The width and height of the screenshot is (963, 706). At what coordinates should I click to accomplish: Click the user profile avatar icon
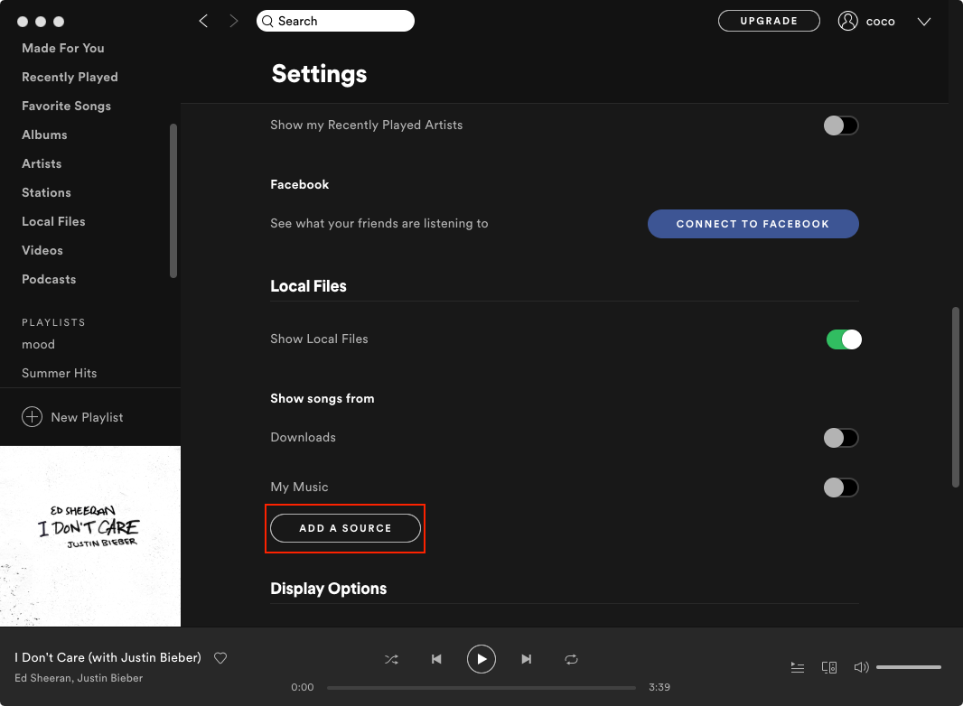847,21
